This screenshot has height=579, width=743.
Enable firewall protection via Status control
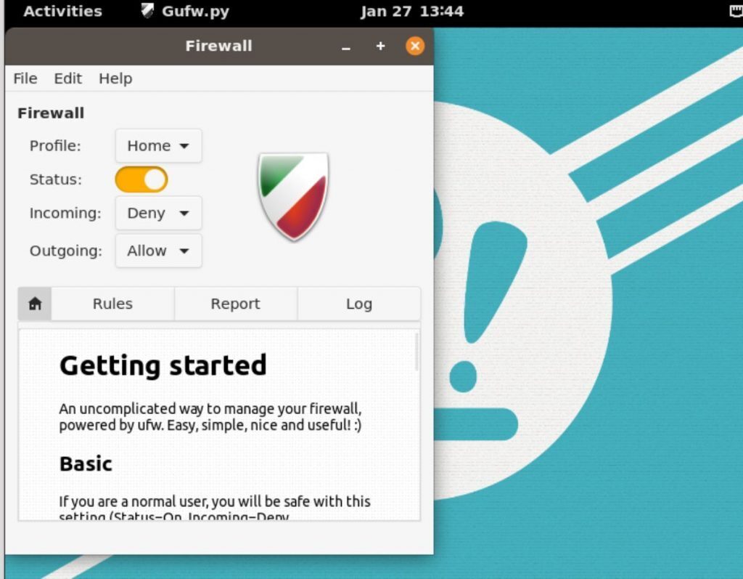click(x=141, y=179)
